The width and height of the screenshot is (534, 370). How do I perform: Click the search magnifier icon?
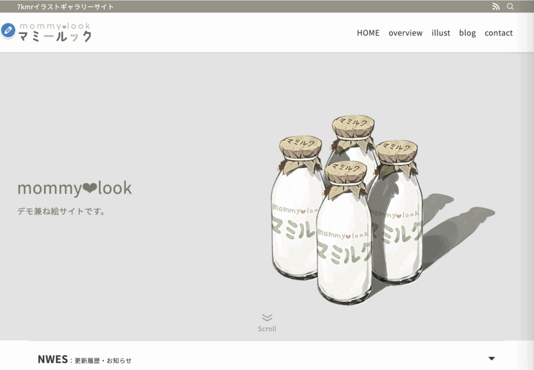pyautogui.click(x=510, y=6)
